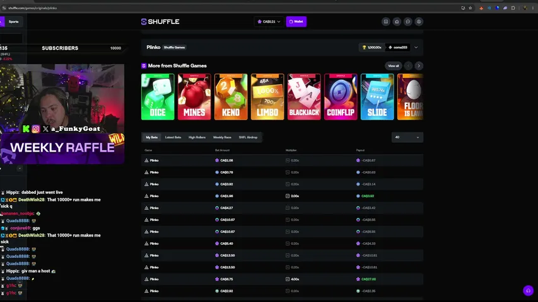
Task: Open the Blackjack game card
Action: [304, 96]
